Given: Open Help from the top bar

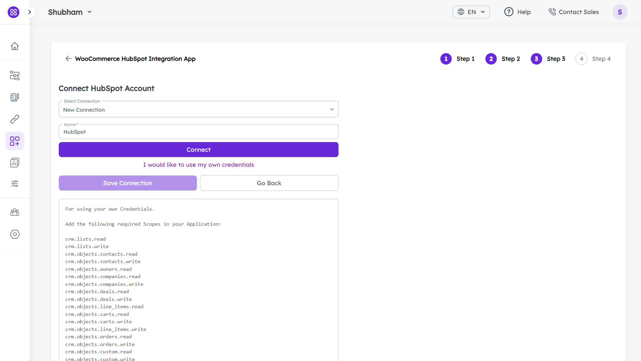Looking at the screenshot, I should [517, 12].
